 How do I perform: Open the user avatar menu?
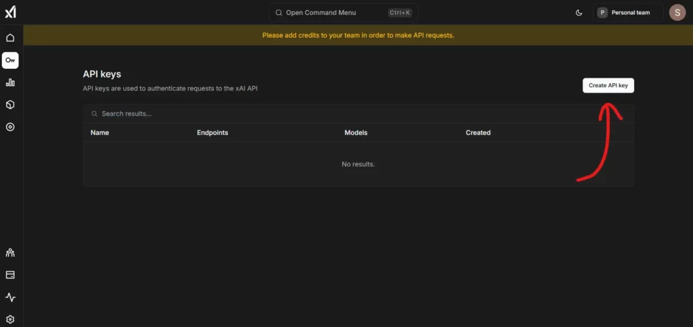click(x=677, y=12)
